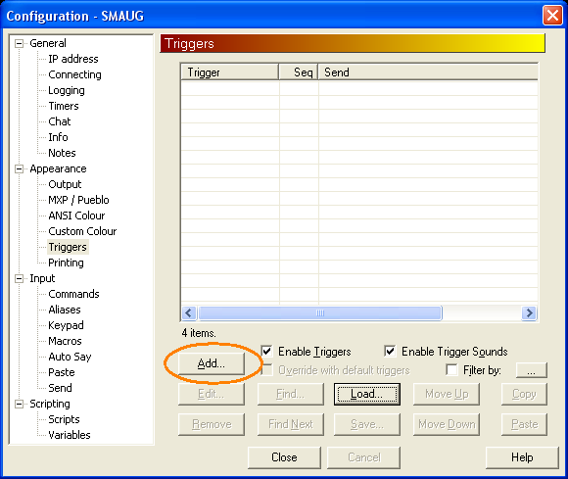The height and width of the screenshot is (479, 568).
Task: Select Logging in the tree
Action: [67, 90]
